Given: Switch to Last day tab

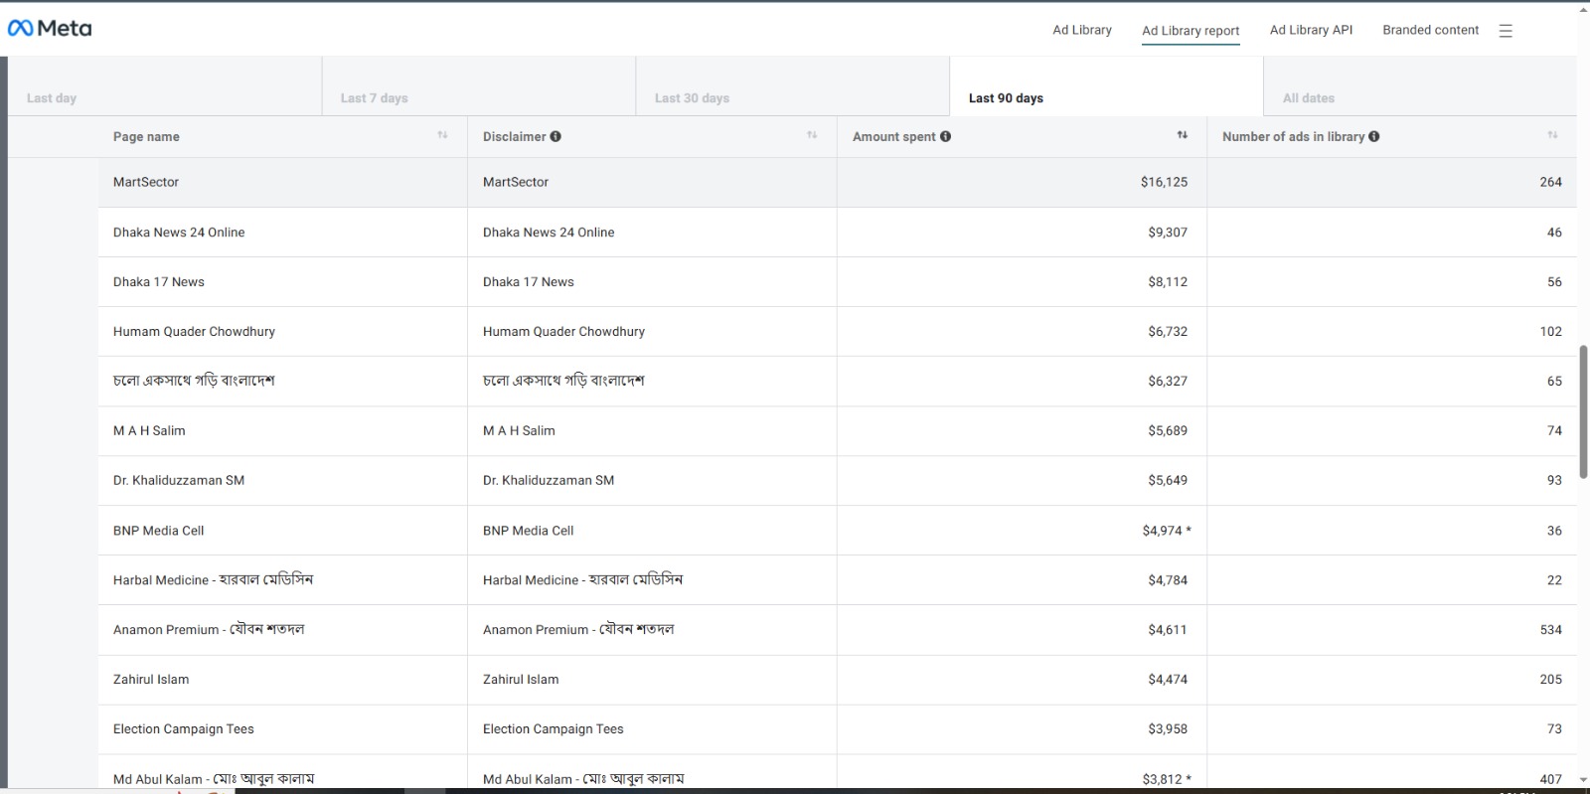Looking at the screenshot, I should click(165, 86).
